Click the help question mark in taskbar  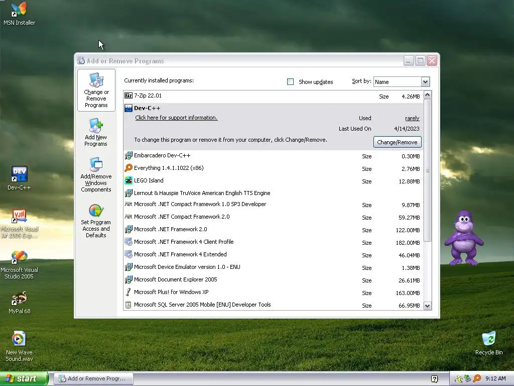(434, 379)
